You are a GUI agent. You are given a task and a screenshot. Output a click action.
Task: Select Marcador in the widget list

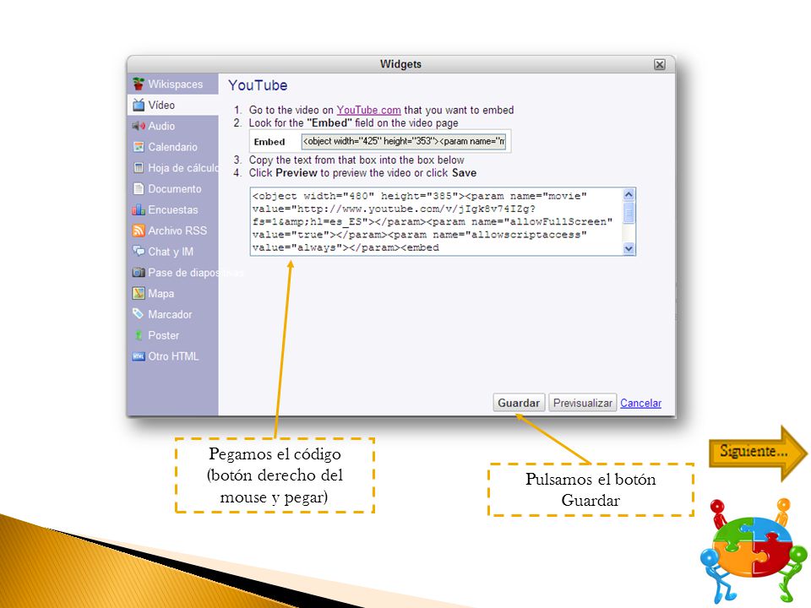(172, 314)
